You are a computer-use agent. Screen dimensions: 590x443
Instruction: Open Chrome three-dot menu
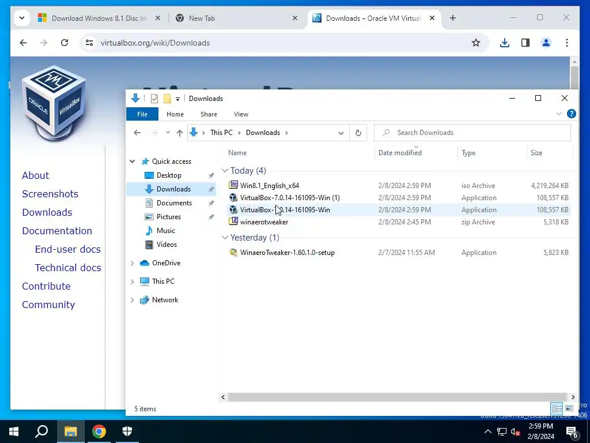[x=567, y=43]
